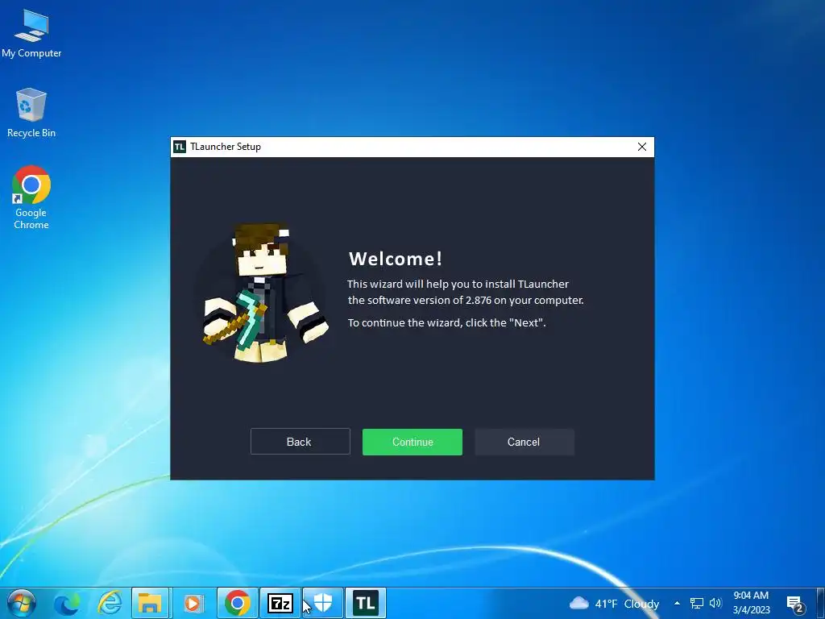Select the Recycle Bin desktop icon
Image resolution: width=825 pixels, height=619 pixels.
(31, 113)
